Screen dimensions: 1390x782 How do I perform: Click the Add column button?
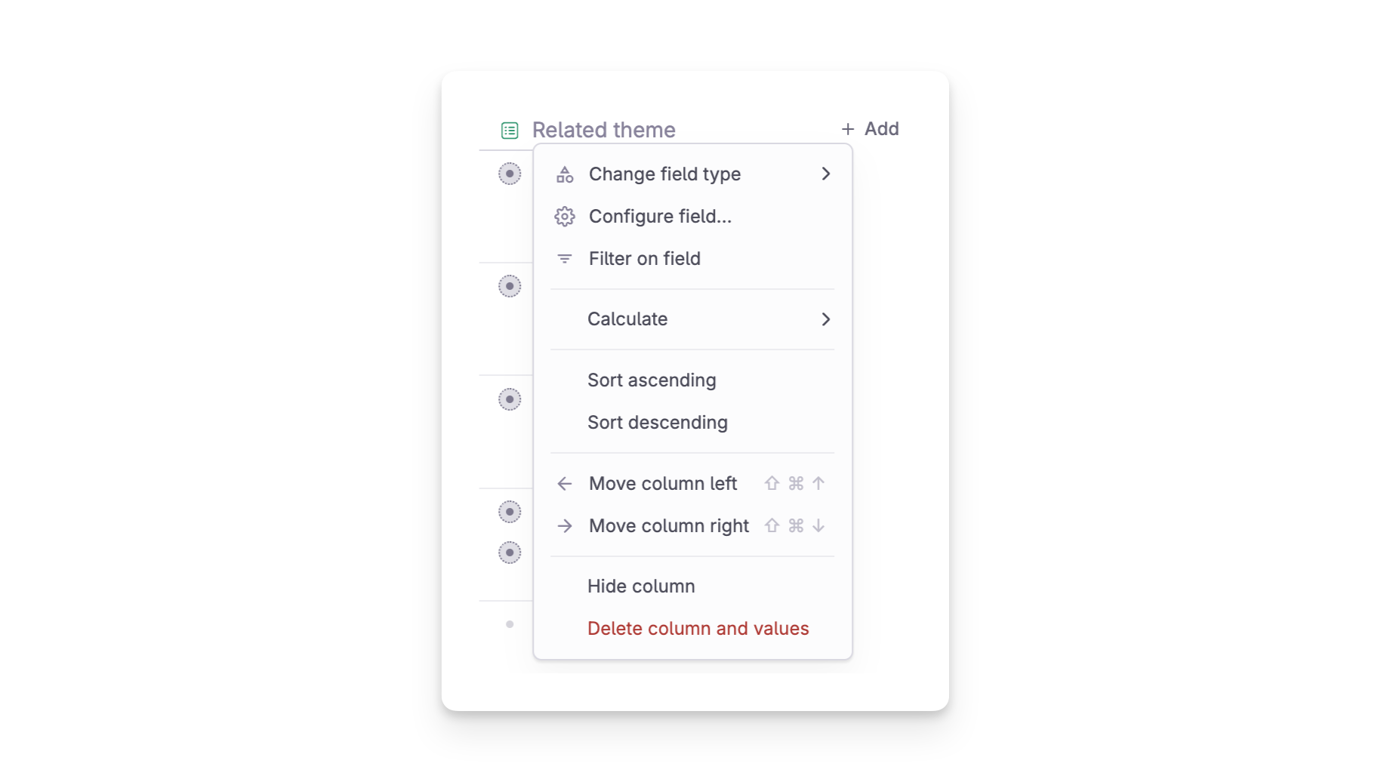870,129
